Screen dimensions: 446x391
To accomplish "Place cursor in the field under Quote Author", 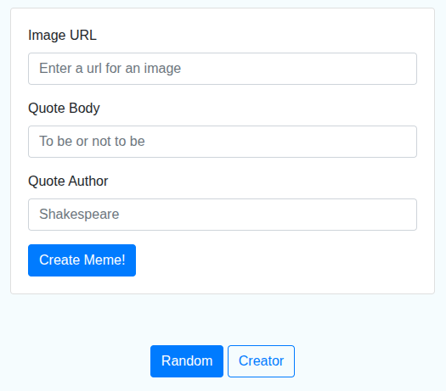I will tap(223, 215).
